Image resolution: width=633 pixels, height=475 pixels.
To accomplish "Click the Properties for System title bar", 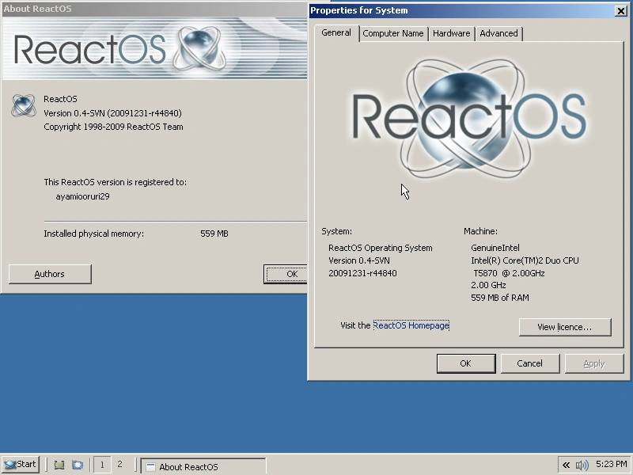I will (461, 10).
